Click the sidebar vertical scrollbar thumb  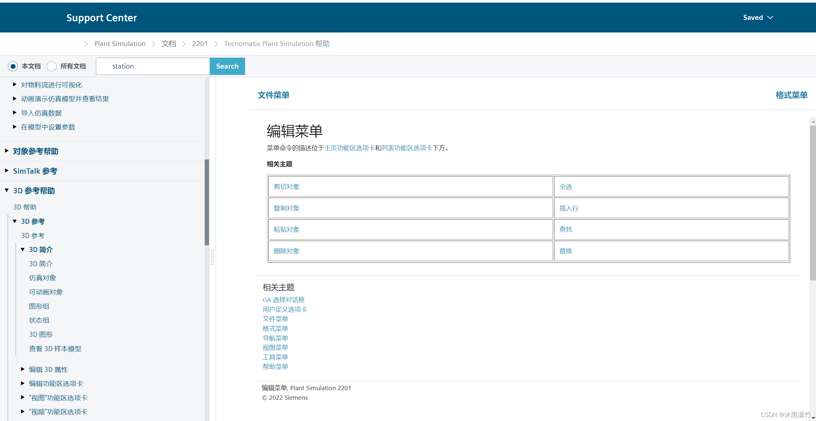(207, 202)
